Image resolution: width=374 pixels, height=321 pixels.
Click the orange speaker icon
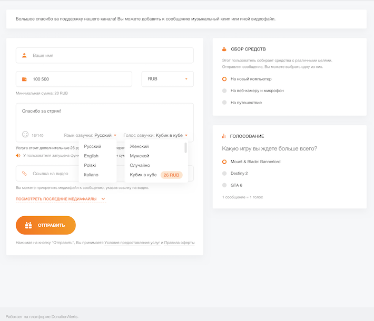pyautogui.click(x=18, y=155)
